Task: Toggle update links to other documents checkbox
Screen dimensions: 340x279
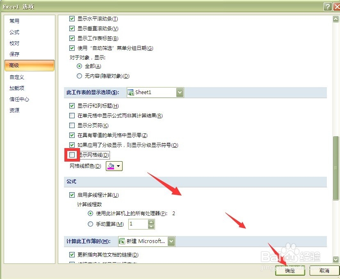Action: 72,255
